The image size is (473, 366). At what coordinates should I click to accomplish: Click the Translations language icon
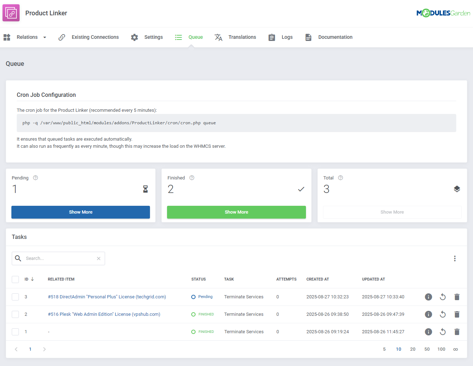coord(218,37)
